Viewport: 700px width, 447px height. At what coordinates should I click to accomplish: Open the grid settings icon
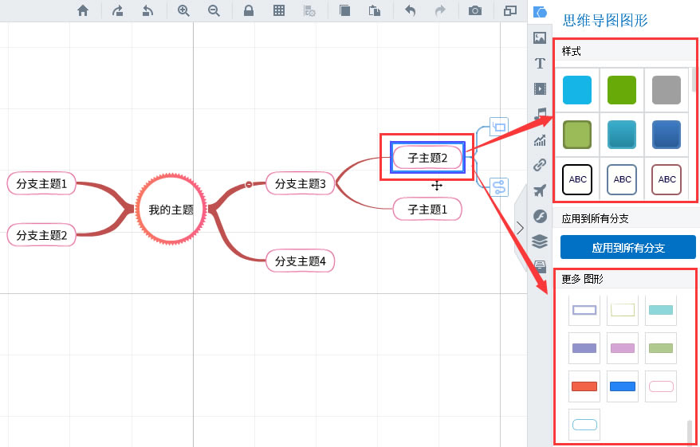click(x=309, y=10)
